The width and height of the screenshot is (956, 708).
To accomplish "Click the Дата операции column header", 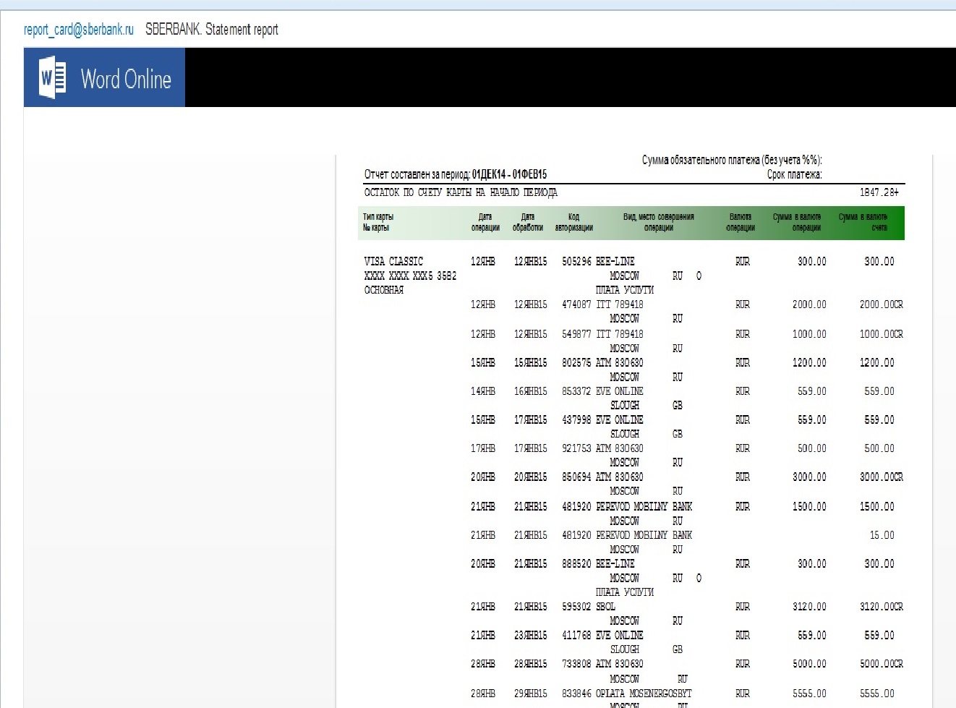I will click(x=485, y=222).
